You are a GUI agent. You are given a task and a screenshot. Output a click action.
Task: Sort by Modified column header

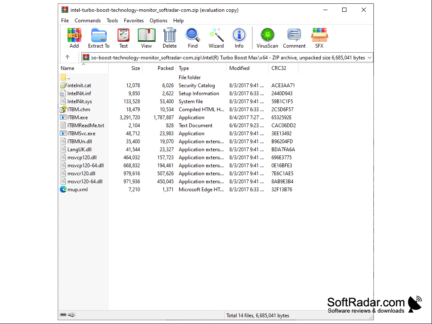247,68
